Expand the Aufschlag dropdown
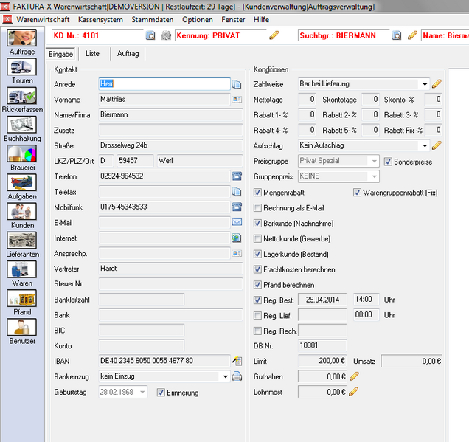This screenshot has height=442, width=469. click(x=425, y=146)
